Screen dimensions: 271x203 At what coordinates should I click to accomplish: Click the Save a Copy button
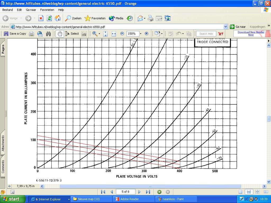point(15,34)
